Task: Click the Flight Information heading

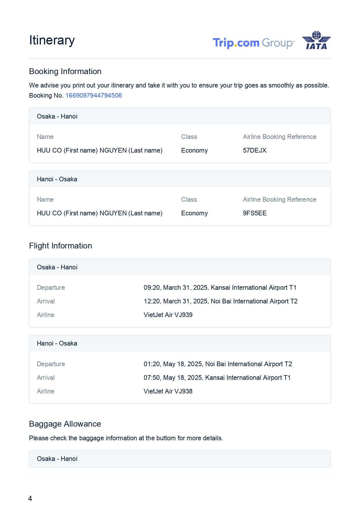Action: (x=60, y=246)
